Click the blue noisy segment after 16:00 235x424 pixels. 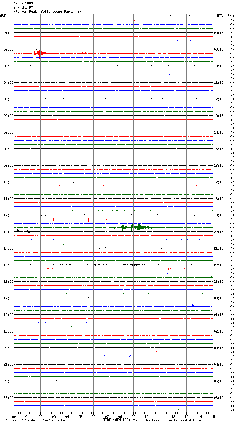(42, 290)
